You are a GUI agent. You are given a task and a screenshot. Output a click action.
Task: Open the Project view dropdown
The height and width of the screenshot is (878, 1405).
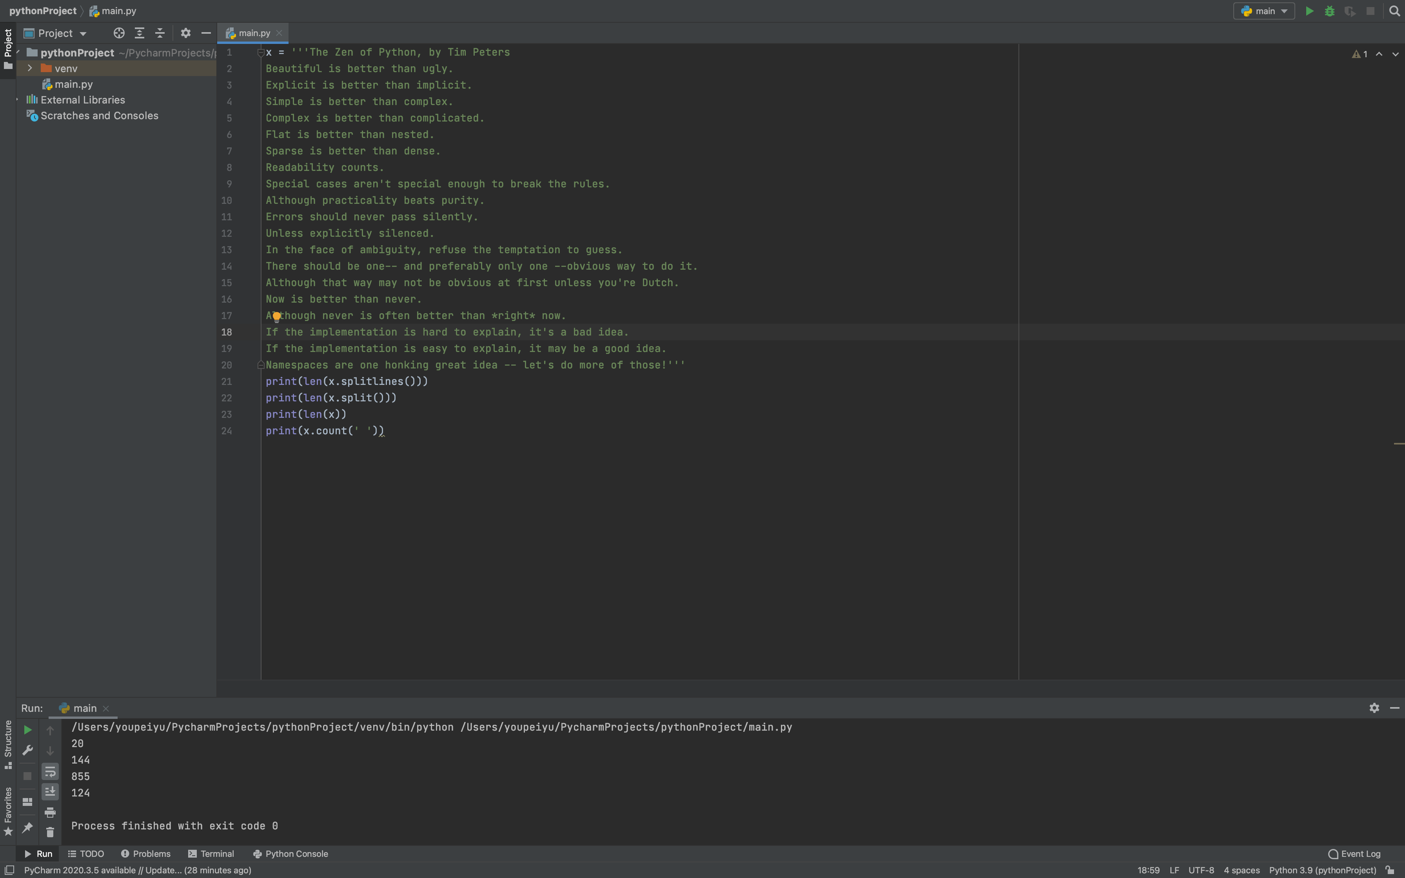point(56,33)
